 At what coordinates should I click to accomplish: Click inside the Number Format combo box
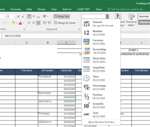coord(94,16)
